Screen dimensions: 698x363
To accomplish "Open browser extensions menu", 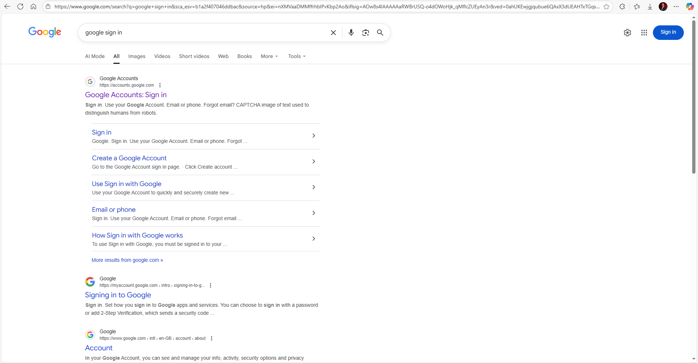I will click(622, 7).
